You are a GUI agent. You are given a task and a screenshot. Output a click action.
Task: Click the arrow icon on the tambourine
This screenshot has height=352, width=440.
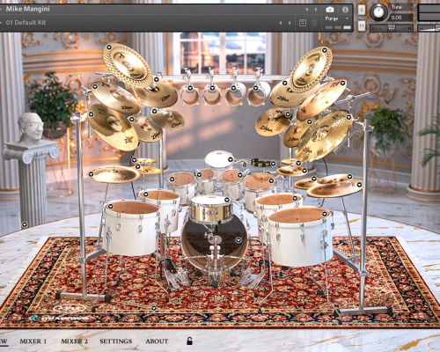click(273, 164)
